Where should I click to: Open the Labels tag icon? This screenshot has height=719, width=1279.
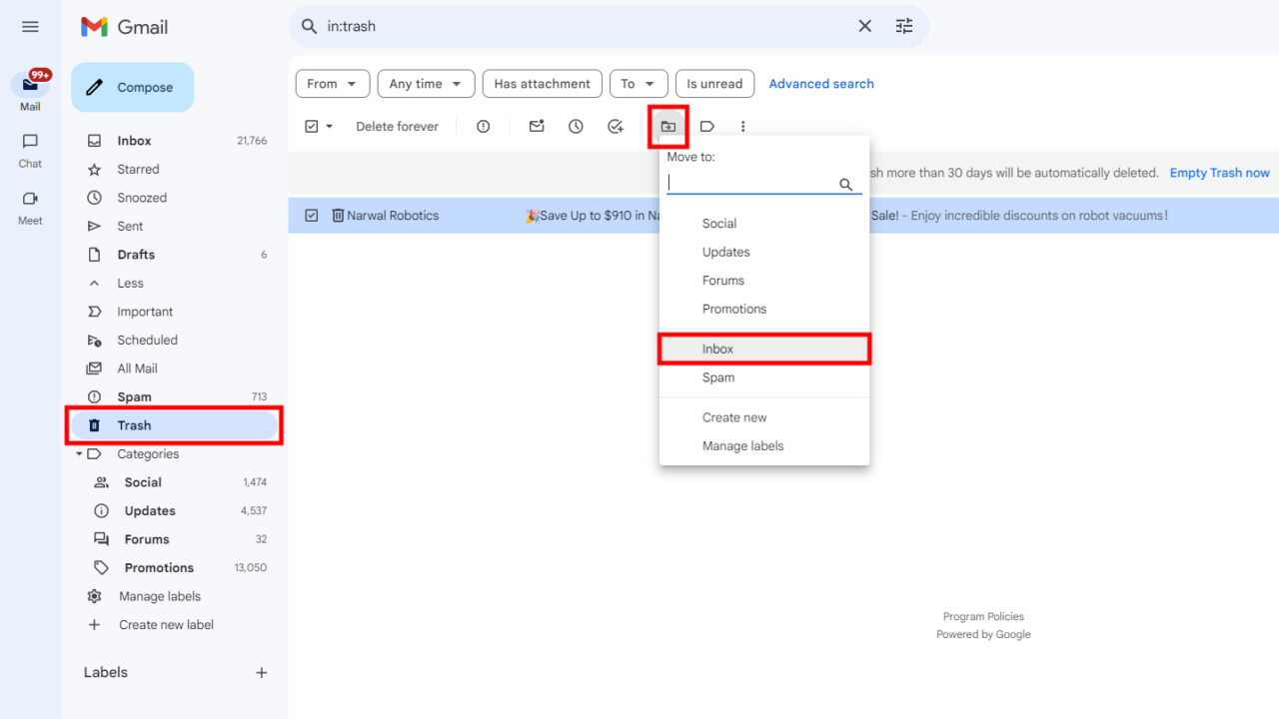707,126
